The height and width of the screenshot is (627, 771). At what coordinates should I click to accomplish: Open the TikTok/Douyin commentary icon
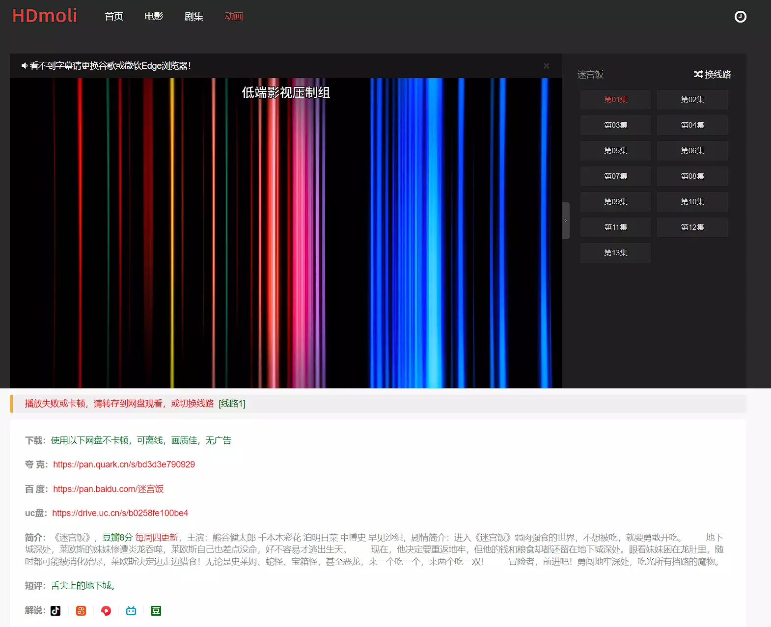point(55,610)
